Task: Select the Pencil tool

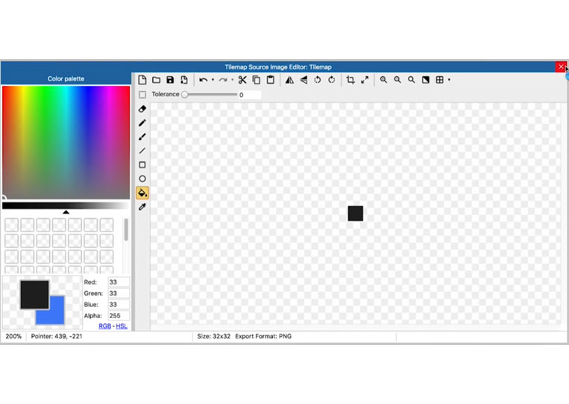Action: (x=142, y=122)
